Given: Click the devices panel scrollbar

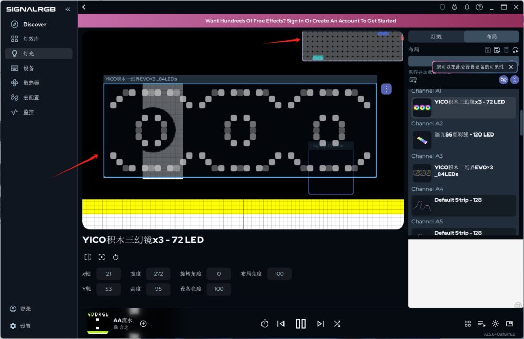Looking at the screenshot, I should 521,123.
